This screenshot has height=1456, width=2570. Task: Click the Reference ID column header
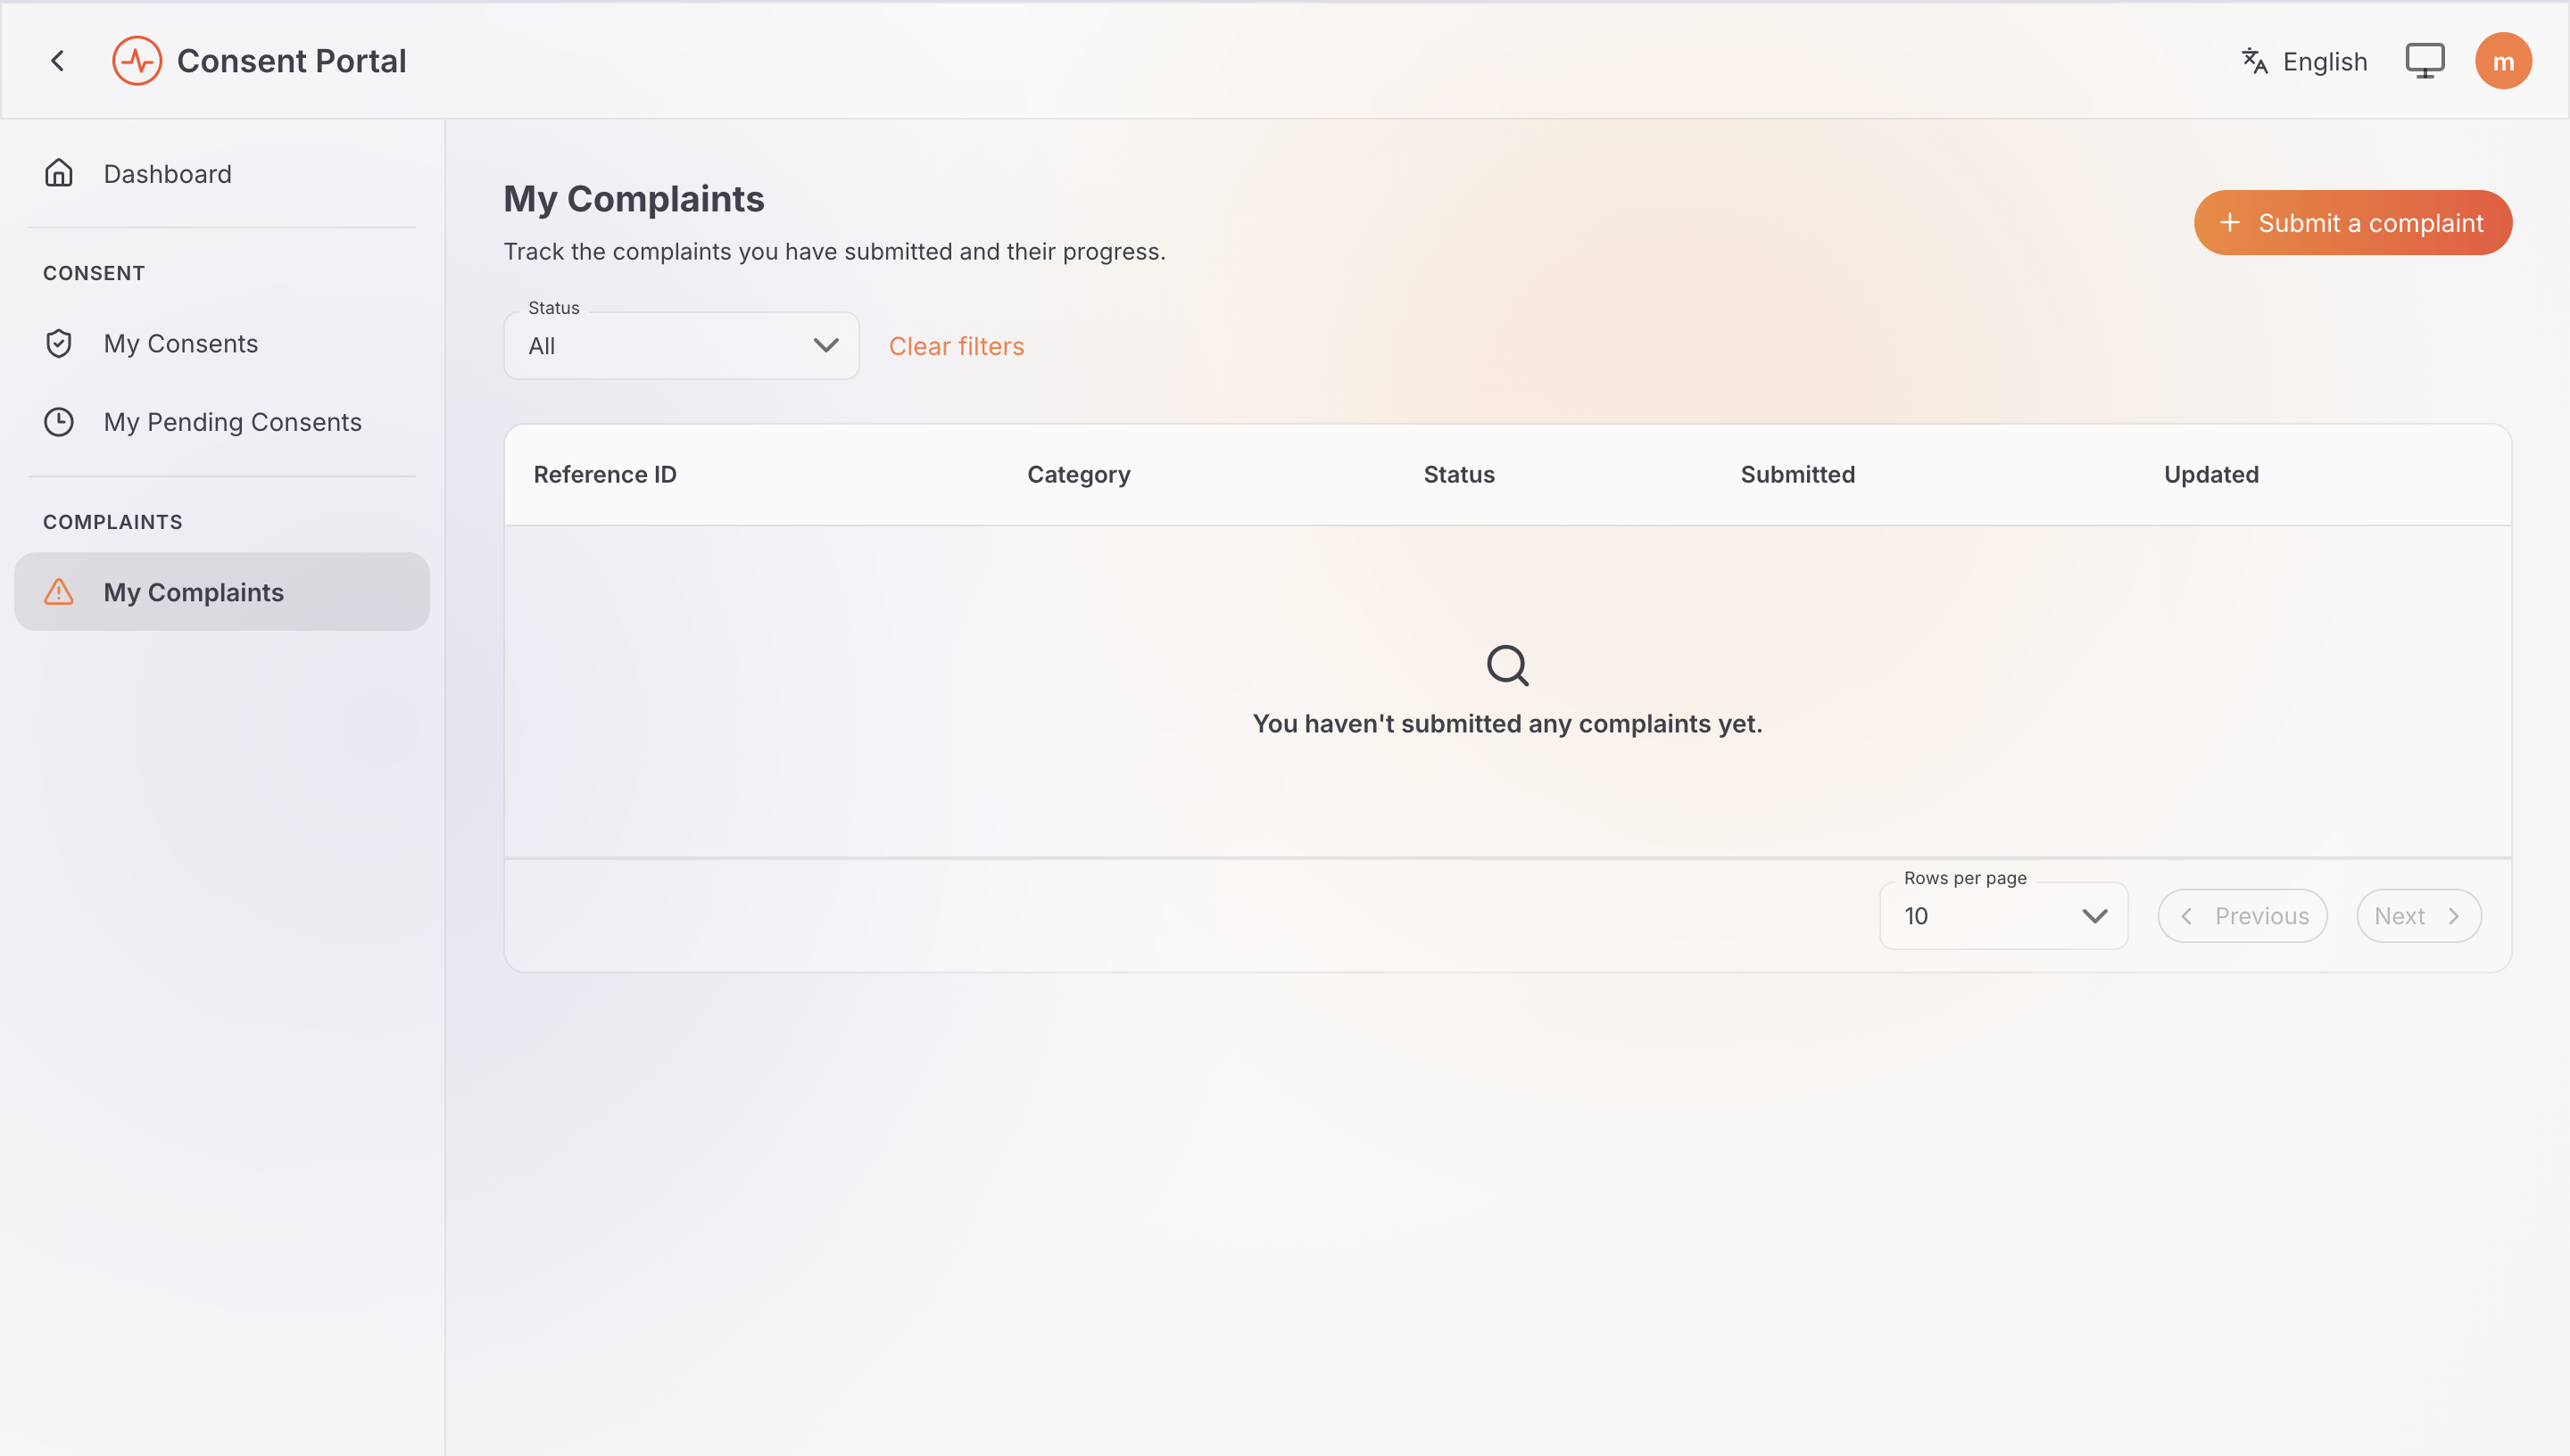coord(605,474)
